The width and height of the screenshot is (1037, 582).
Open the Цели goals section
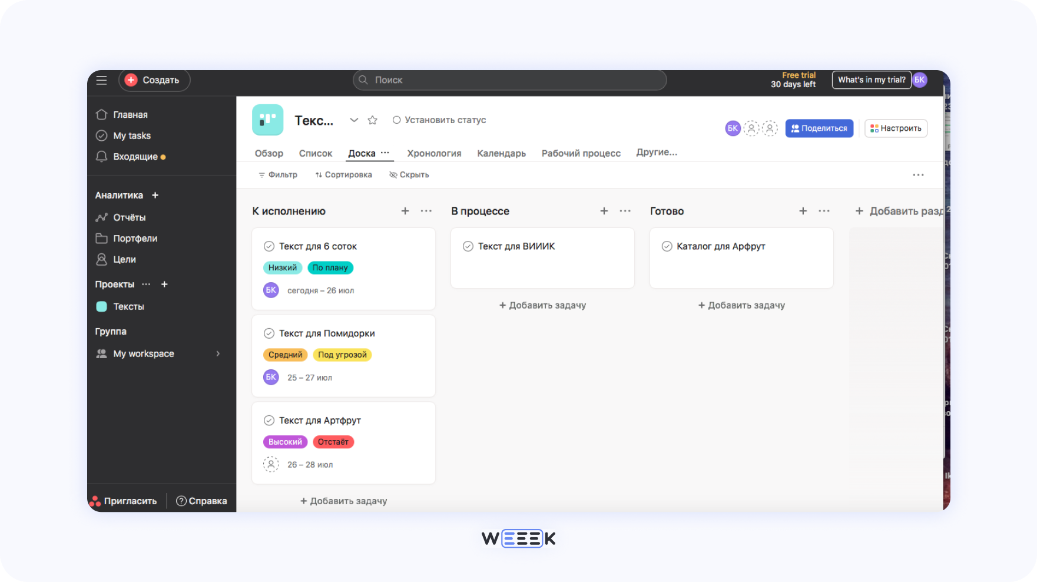point(124,259)
